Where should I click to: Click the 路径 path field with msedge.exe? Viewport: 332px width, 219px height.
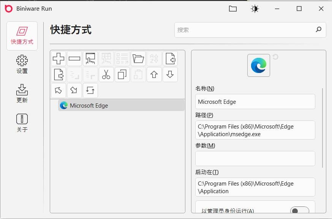tap(255, 130)
